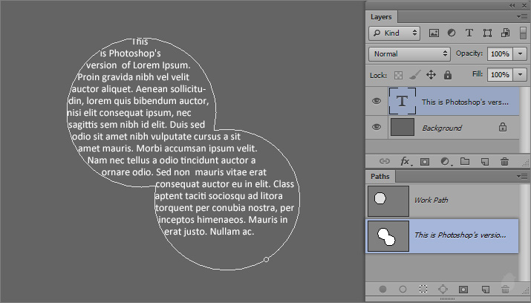
Task: Make work path from selection icon
Action: click(x=443, y=289)
